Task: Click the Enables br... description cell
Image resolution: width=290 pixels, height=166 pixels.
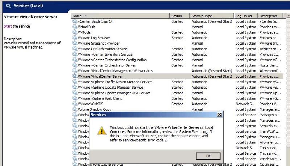Action: coord(270,38)
